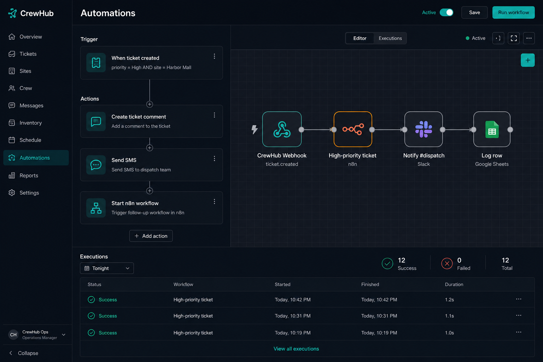Insert step between trigger and first action
543x362 pixels.
click(x=150, y=104)
